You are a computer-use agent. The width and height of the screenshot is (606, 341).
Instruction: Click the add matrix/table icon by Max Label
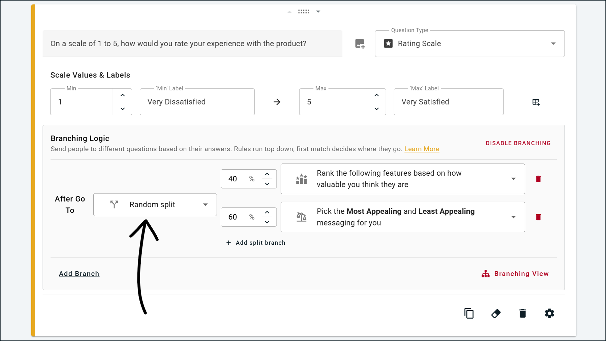point(536,102)
